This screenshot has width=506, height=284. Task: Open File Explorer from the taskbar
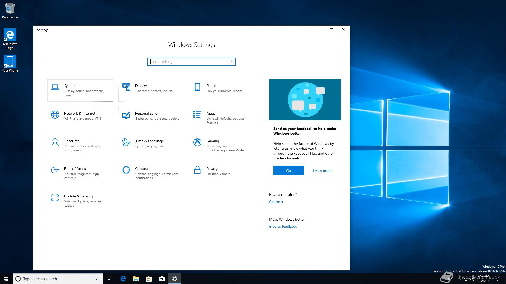(136, 279)
